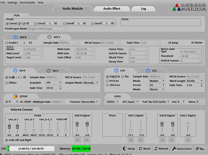Mute ADC1 Digital left channel speaker
Screen dimensions: 208x155
(131, 140)
